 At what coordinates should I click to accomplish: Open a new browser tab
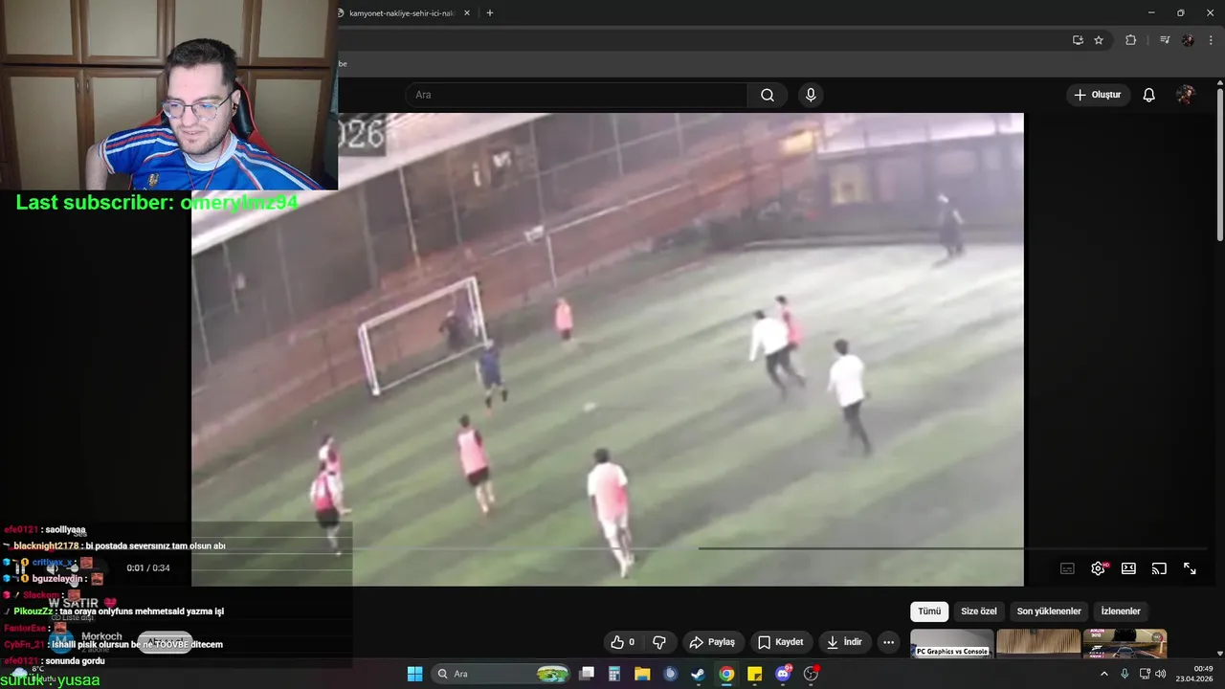490,13
